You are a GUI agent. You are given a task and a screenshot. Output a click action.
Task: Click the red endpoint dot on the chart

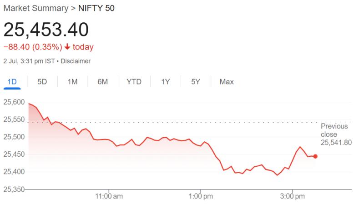tap(315, 156)
